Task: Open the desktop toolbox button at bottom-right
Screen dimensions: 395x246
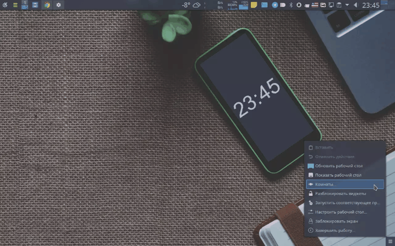Action: click(x=390, y=241)
